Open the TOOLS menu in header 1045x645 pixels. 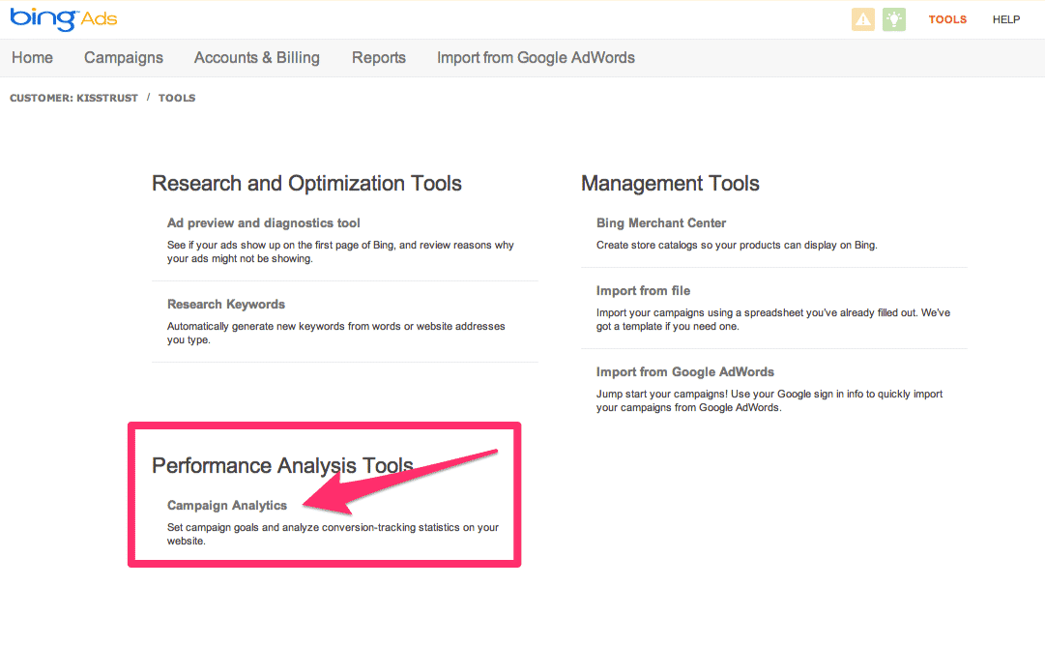947,19
